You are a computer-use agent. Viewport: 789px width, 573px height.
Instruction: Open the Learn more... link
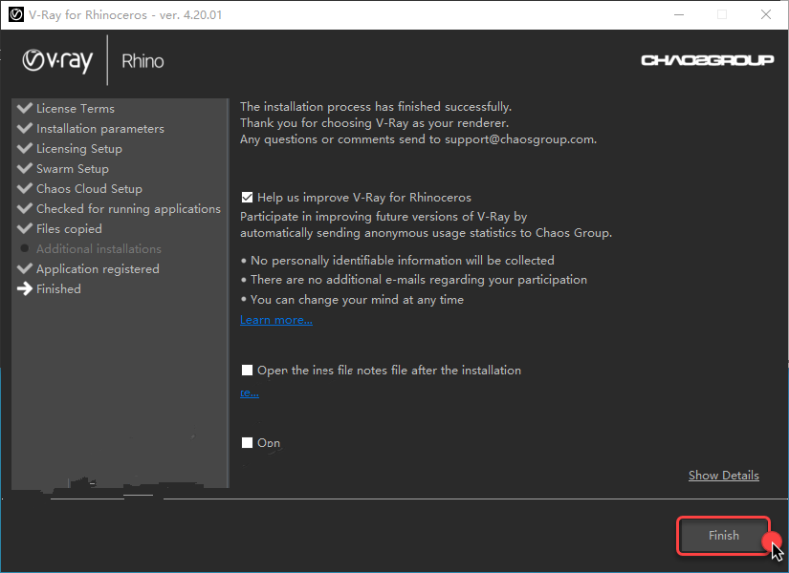276,320
